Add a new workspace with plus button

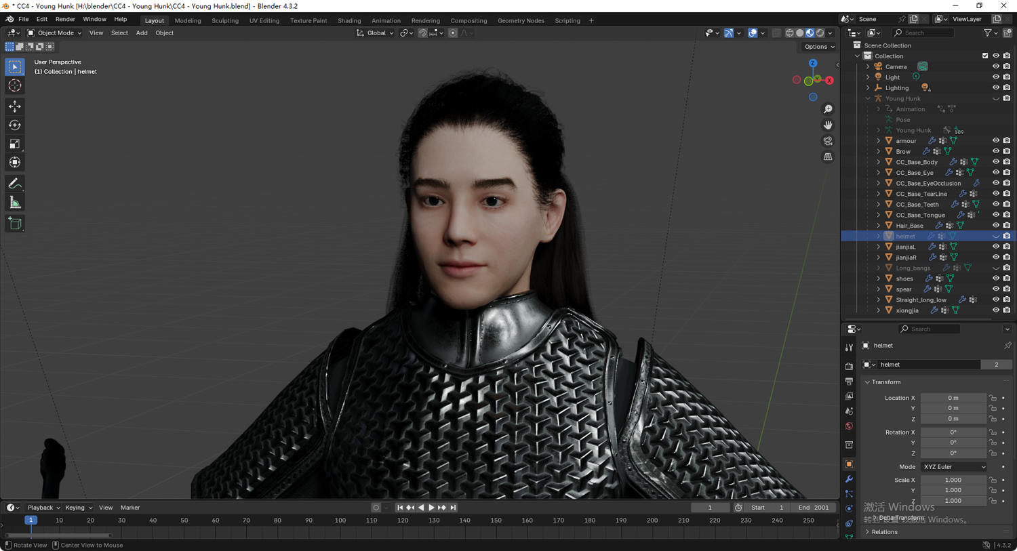coord(591,20)
